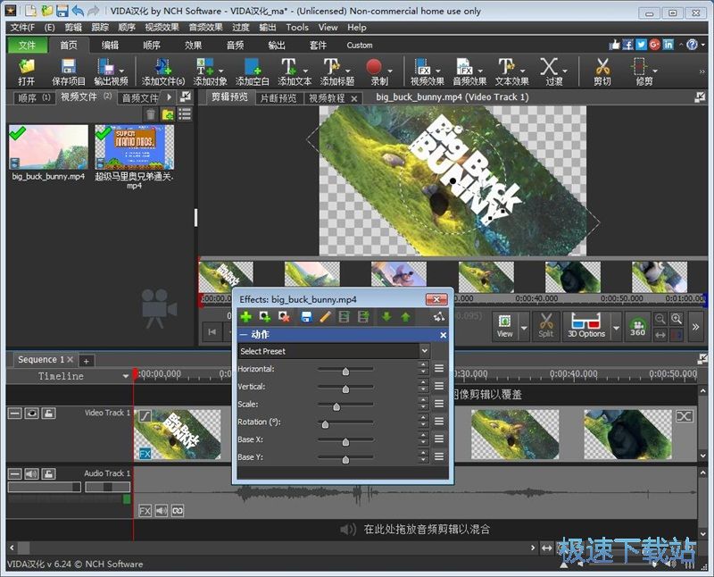Expand the View button dropdown arrow
The height and width of the screenshot is (577, 714).
pos(524,327)
